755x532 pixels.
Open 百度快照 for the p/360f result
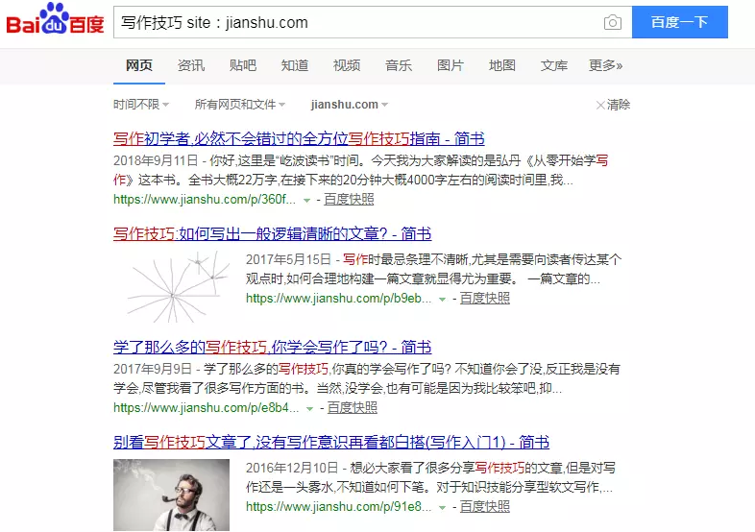(349, 200)
